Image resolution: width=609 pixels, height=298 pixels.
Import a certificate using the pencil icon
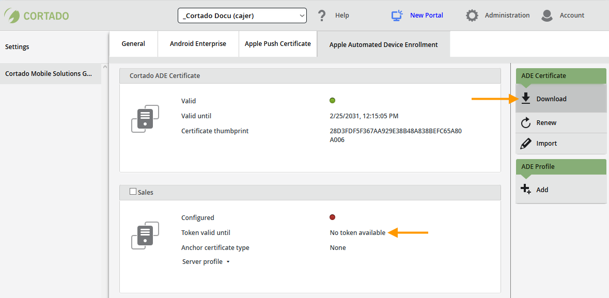pyautogui.click(x=525, y=143)
